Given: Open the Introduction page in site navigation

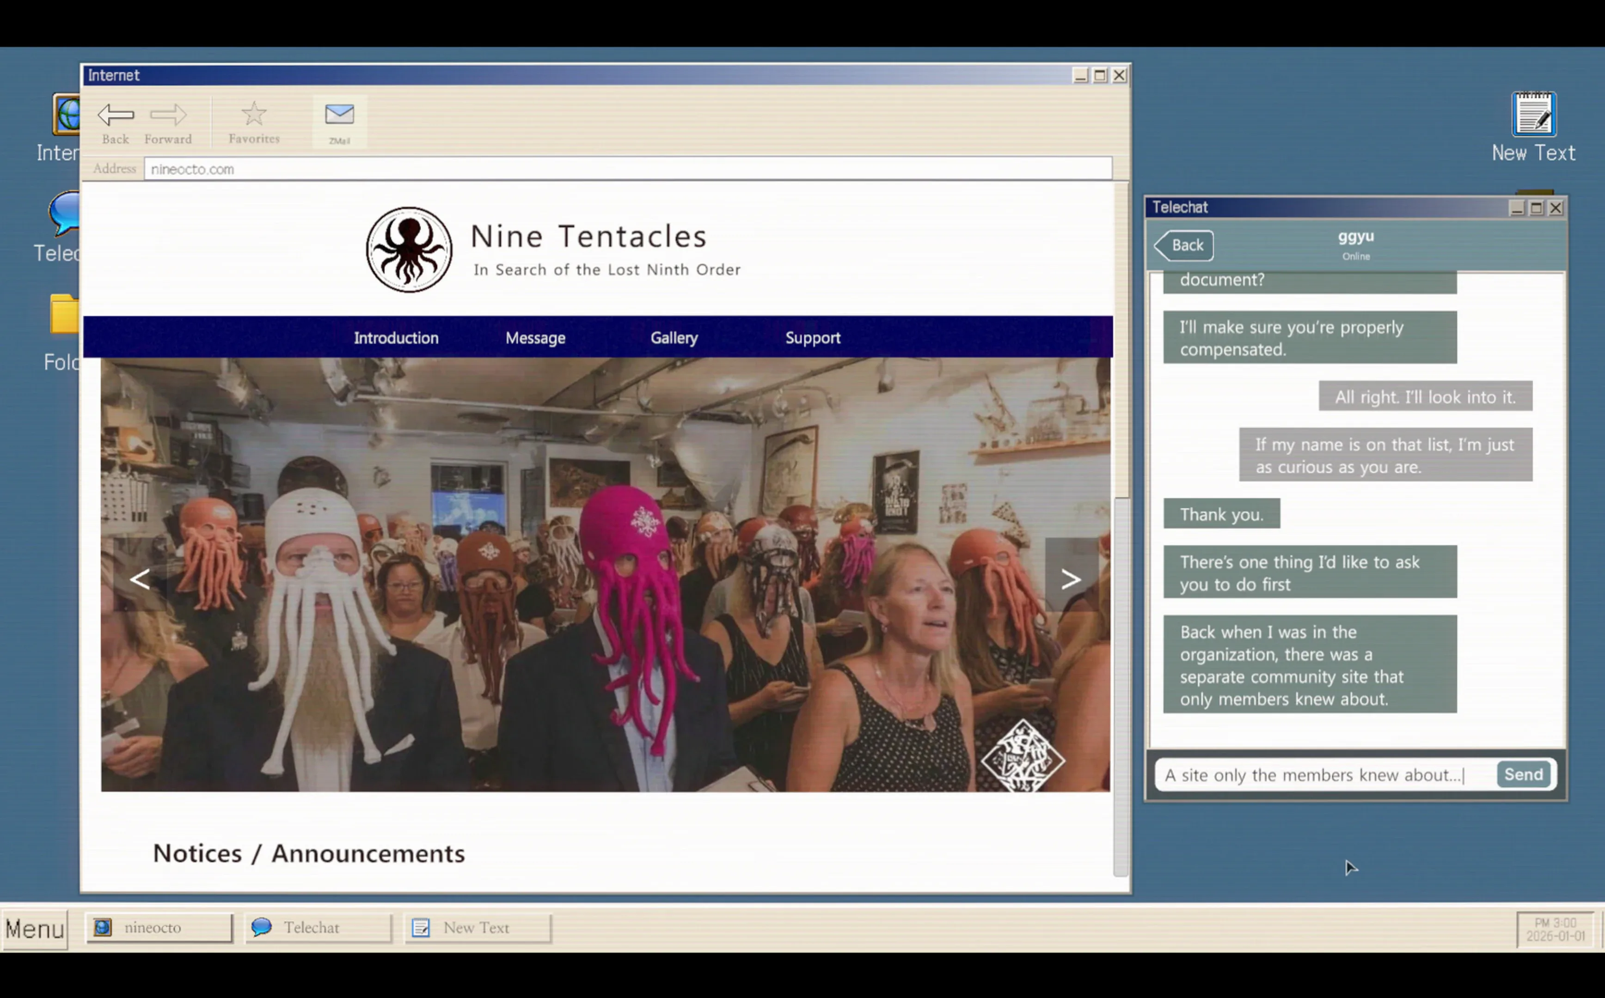Looking at the screenshot, I should (x=396, y=338).
